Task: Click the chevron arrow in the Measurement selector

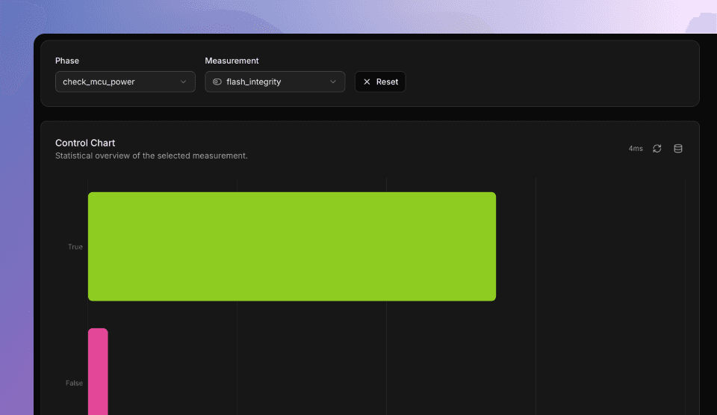Action: pyautogui.click(x=333, y=82)
